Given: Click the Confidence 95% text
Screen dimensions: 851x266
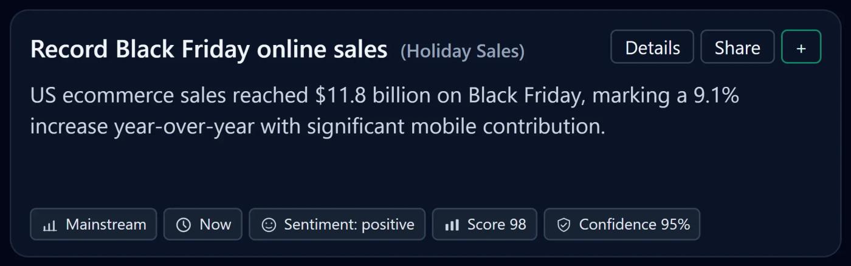Looking at the screenshot, I should click(x=634, y=225).
